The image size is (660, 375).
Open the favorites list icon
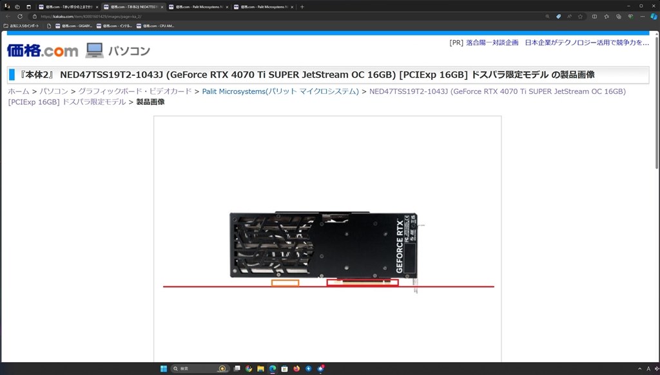[x=607, y=16]
